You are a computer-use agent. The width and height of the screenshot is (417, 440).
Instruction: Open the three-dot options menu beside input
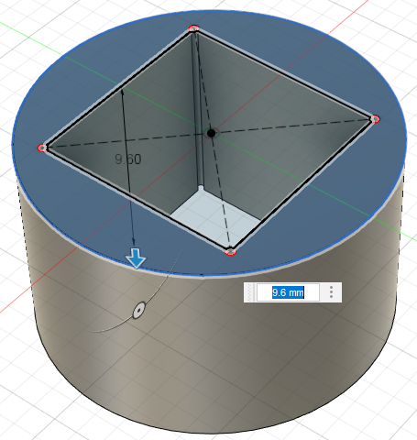pos(331,292)
